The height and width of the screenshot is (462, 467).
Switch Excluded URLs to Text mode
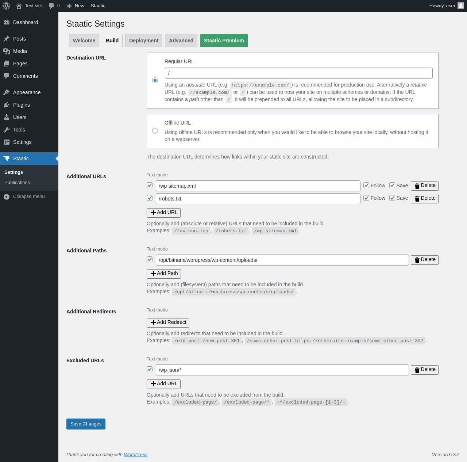point(157,359)
